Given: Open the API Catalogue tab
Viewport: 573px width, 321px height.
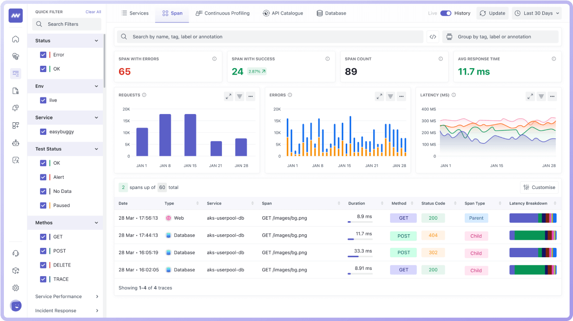Looking at the screenshot, I should 283,13.
